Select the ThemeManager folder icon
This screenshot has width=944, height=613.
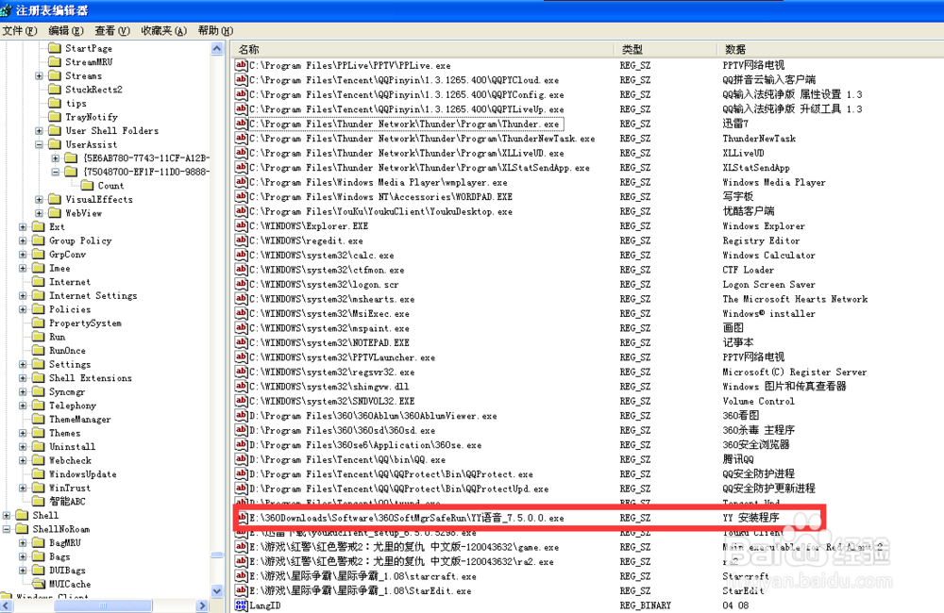(39, 420)
